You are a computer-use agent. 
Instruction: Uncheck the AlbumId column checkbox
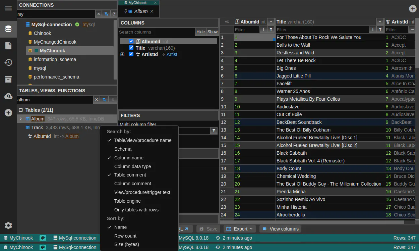[131, 41]
